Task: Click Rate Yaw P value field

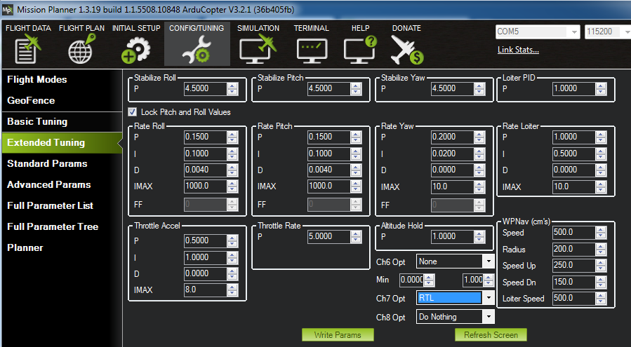Action: click(452, 137)
